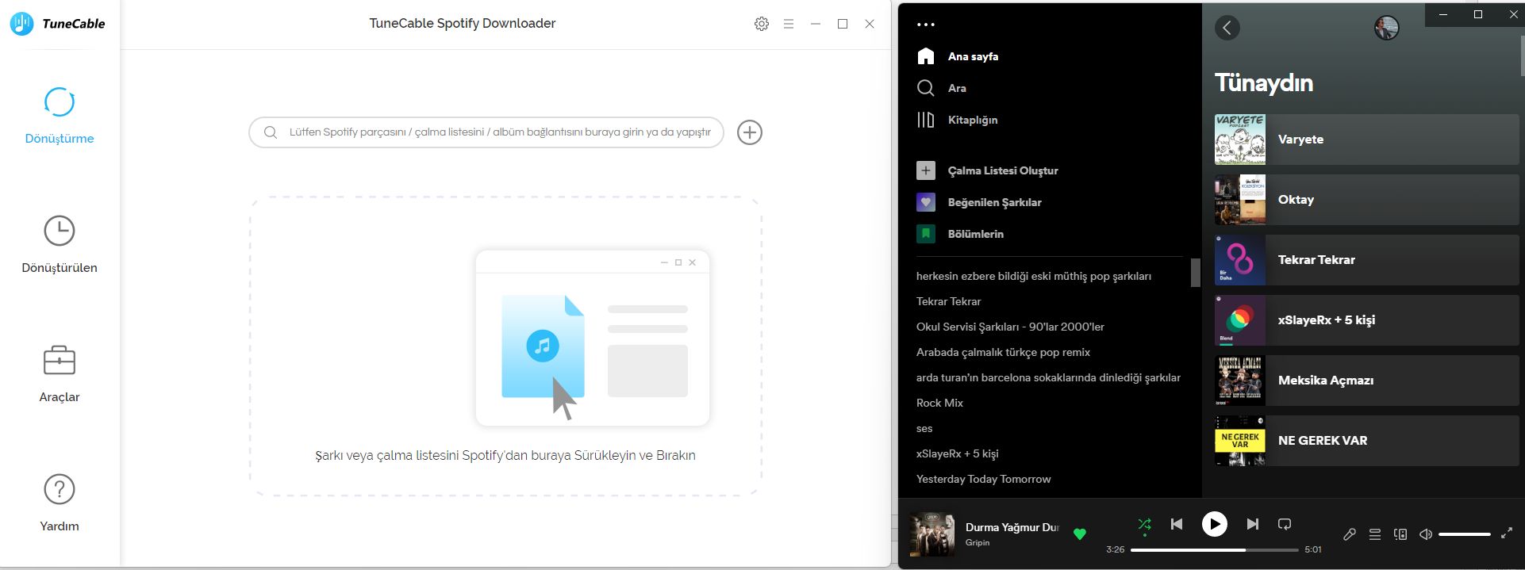Open the NE GEREK VAR card
Image resolution: width=1525 pixels, height=570 pixels.
click(1366, 441)
